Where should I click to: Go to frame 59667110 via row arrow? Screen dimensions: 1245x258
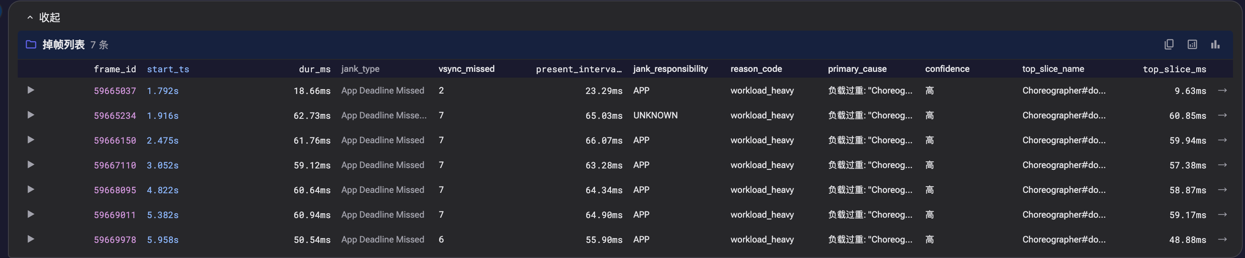tap(1222, 165)
